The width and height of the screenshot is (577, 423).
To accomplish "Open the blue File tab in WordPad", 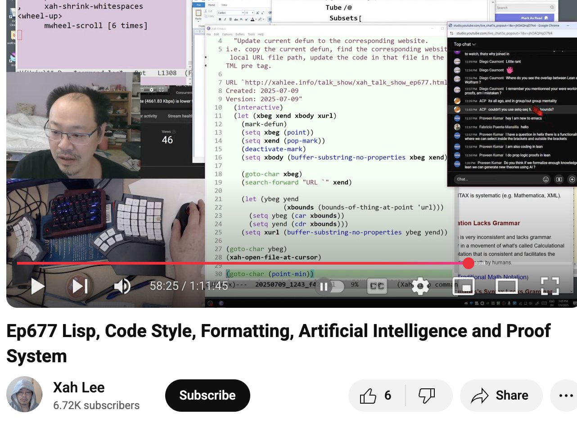I will pos(198,5).
